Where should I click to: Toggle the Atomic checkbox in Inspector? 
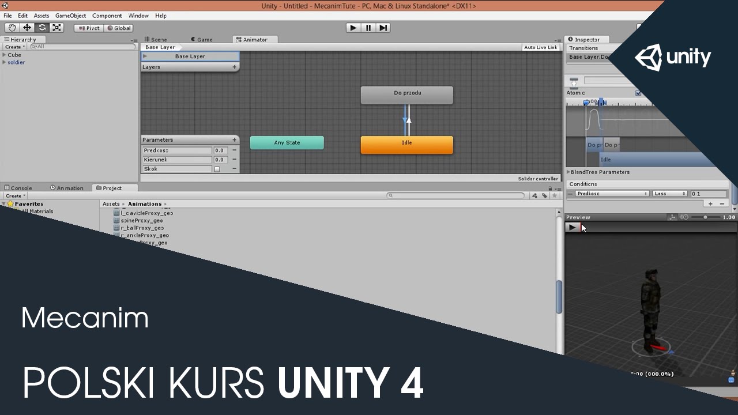click(638, 93)
